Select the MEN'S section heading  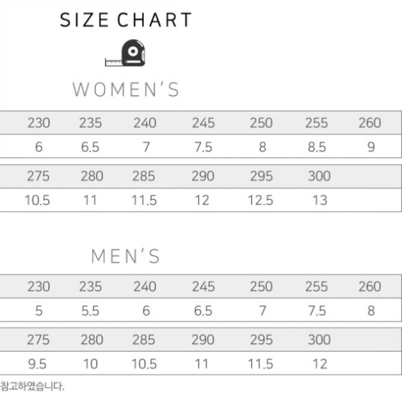click(126, 256)
